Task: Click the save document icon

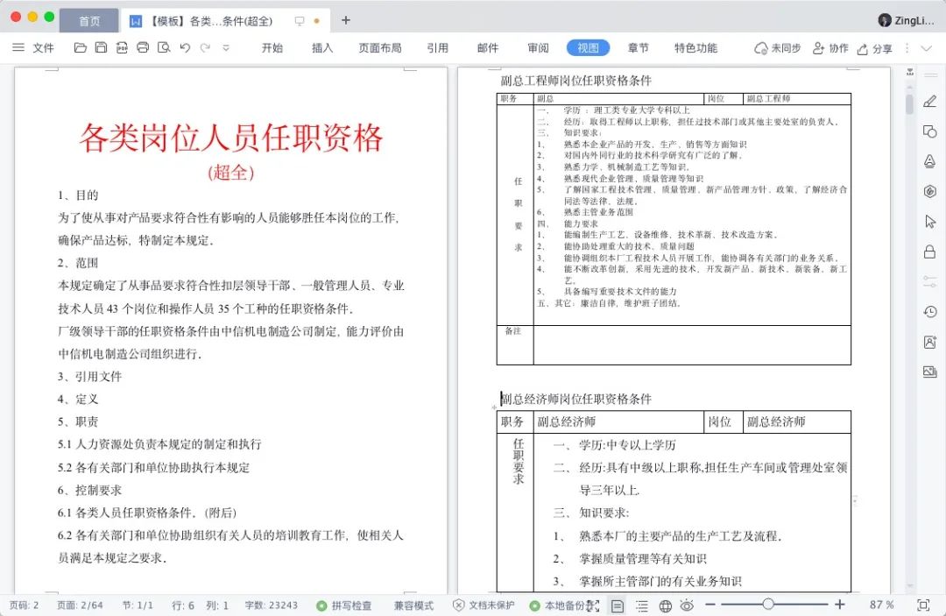Action: pos(102,47)
